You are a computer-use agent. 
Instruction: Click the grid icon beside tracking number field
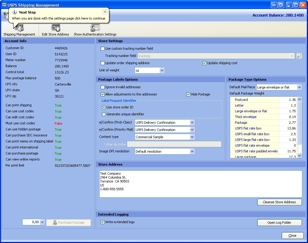click(299, 56)
